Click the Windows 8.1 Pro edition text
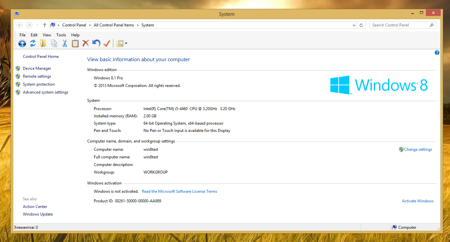 pos(108,78)
